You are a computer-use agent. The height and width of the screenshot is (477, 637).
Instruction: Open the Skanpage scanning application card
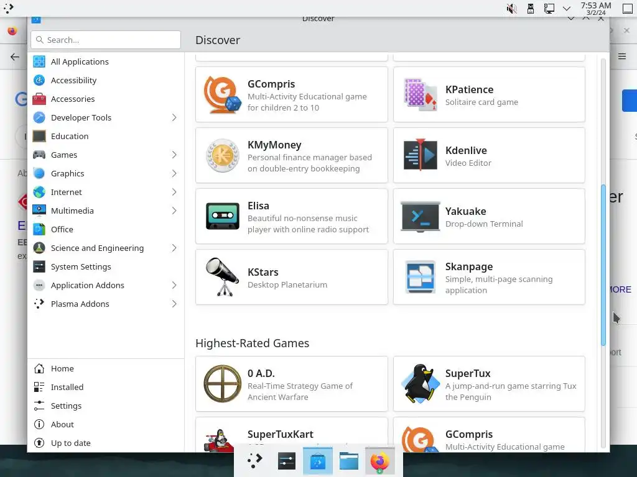[x=489, y=277]
